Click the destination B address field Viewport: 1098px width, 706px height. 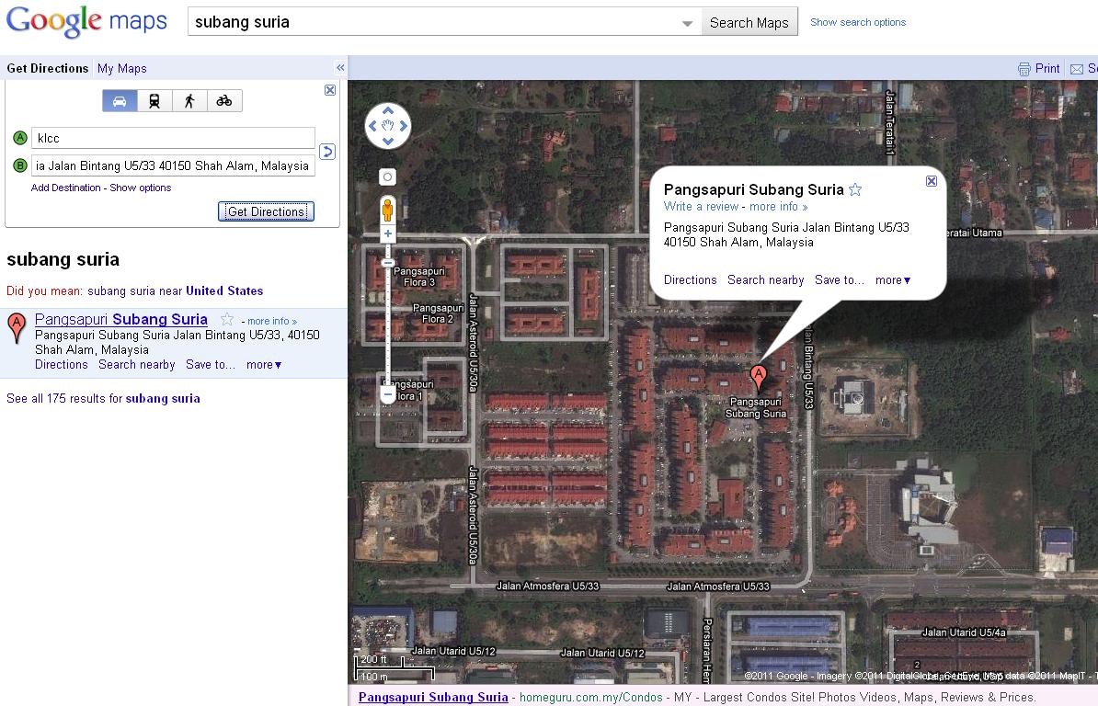pyautogui.click(x=173, y=166)
